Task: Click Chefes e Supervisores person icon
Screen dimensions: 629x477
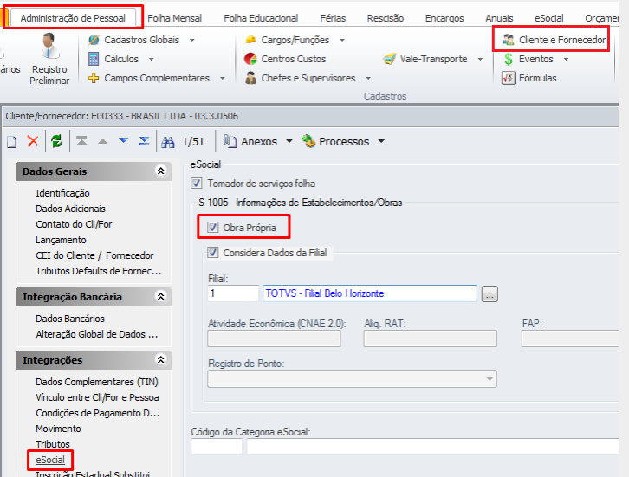Action: (250, 78)
